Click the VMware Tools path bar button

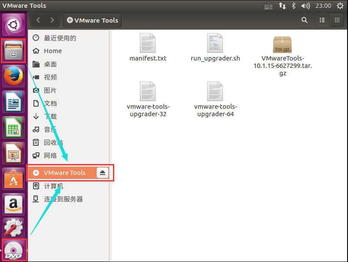[93, 20]
